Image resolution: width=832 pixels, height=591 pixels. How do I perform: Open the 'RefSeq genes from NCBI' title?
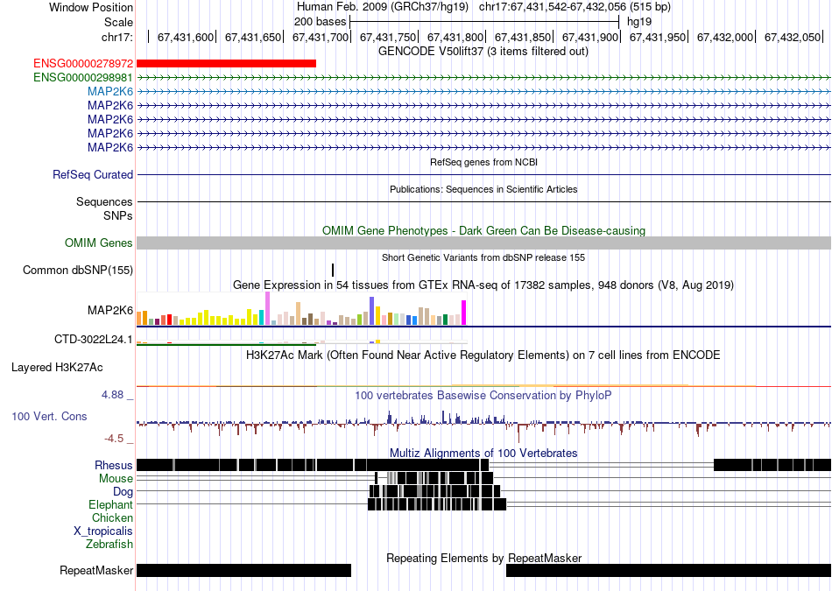tap(483, 162)
